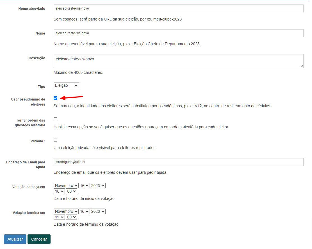
Task: Open start hour dropdown showing 10
Action: pyautogui.click(x=59, y=191)
